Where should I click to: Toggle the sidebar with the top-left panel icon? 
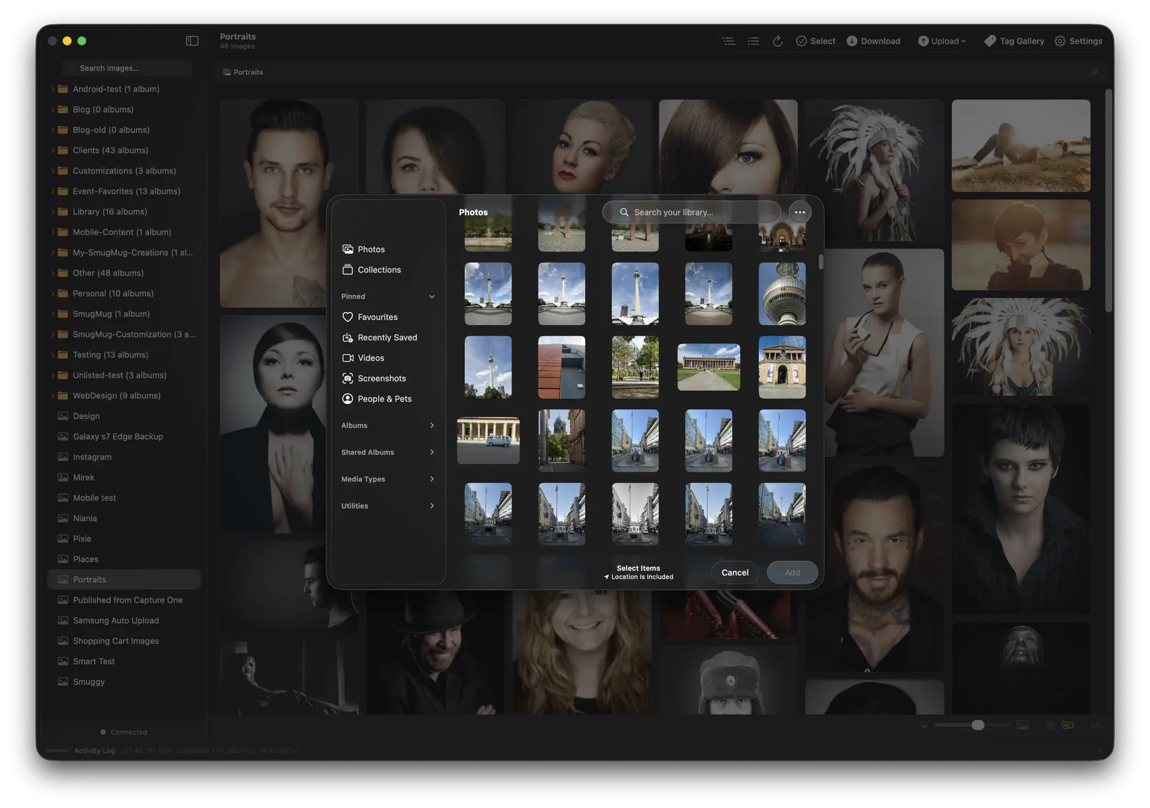coord(191,41)
